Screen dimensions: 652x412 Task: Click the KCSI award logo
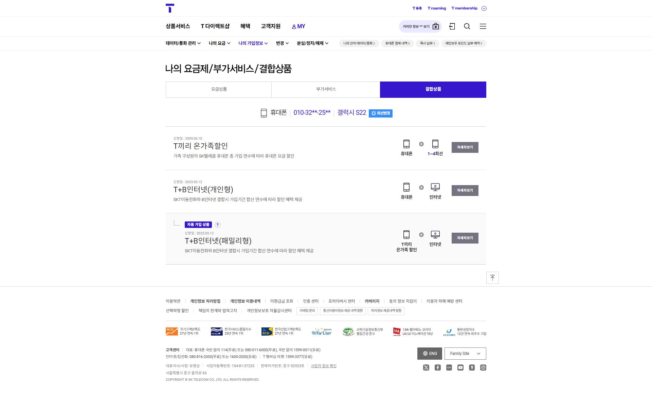(x=267, y=332)
